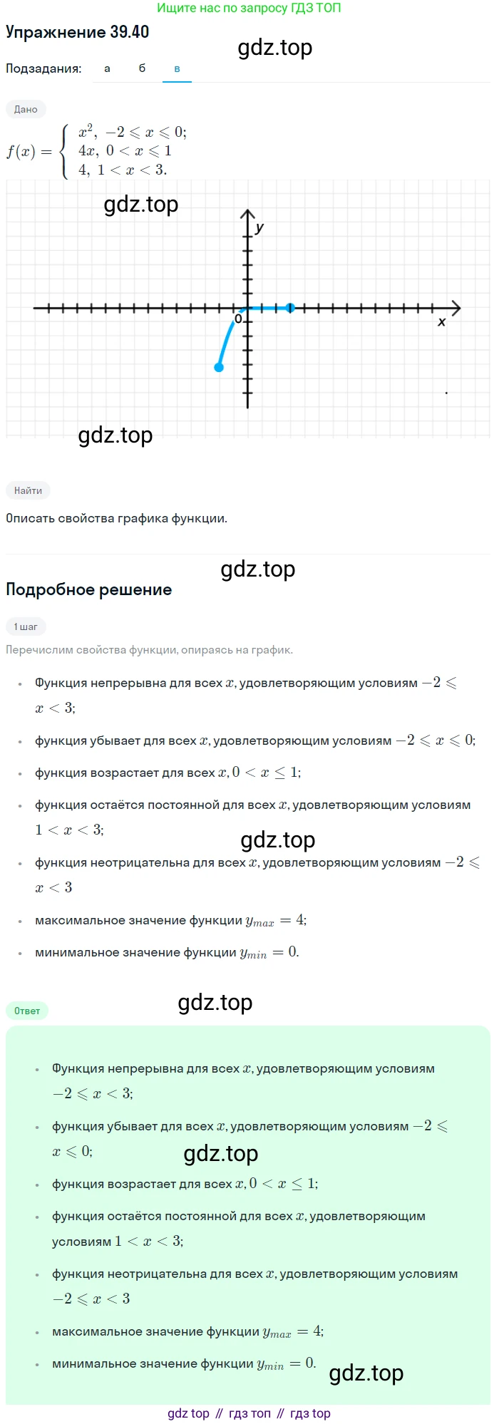The width and height of the screenshot is (499, 1424).
Task: Click the blue endpoint dot on the parabola
Action: [x=219, y=367]
